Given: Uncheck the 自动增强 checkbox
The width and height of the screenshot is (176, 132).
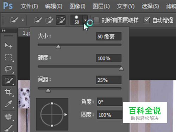Looking at the screenshot, I should click(147, 20).
